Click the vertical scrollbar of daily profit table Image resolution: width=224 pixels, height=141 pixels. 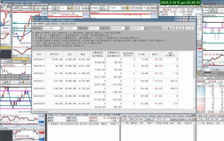[194, 80]
